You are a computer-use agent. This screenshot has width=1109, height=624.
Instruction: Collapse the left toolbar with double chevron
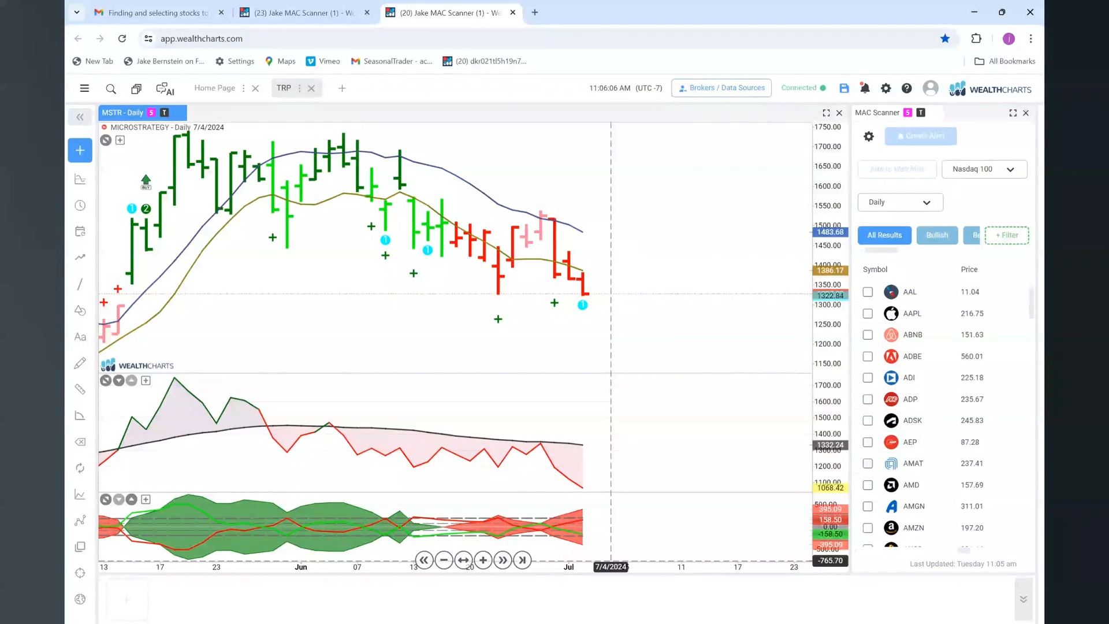coord(80,117)
